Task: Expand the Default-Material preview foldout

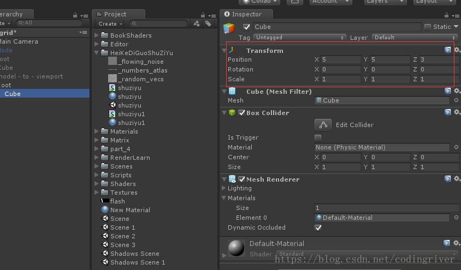Action: point(224,255)
